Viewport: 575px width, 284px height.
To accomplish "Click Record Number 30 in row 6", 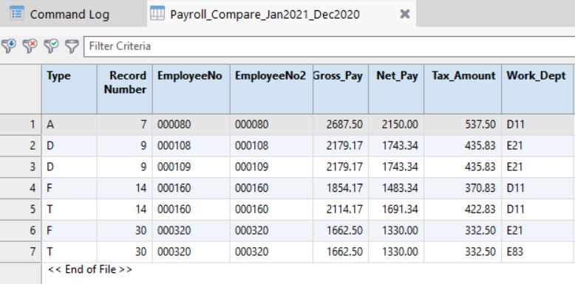I will [x=125, y=231].
